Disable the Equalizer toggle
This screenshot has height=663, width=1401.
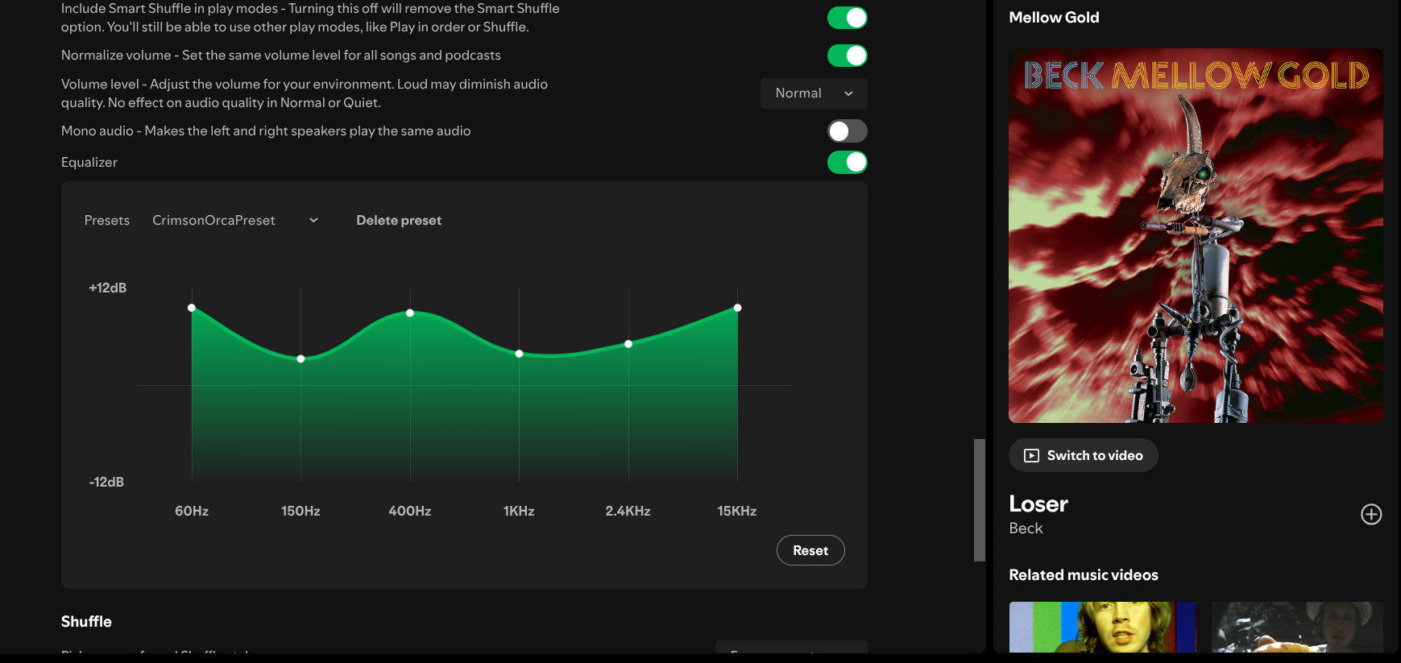(847, 162)
